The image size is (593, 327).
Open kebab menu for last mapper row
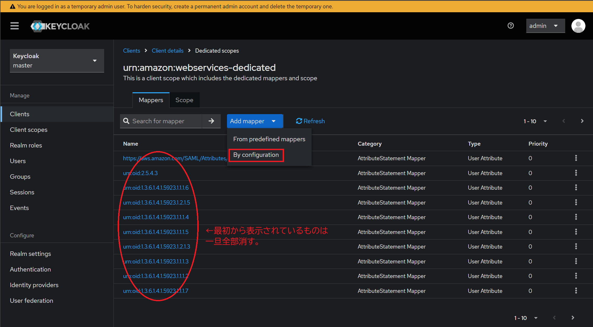coord(576,291)
